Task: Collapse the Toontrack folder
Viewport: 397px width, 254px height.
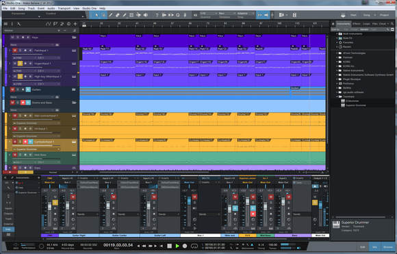Action: tap(337, 96)
